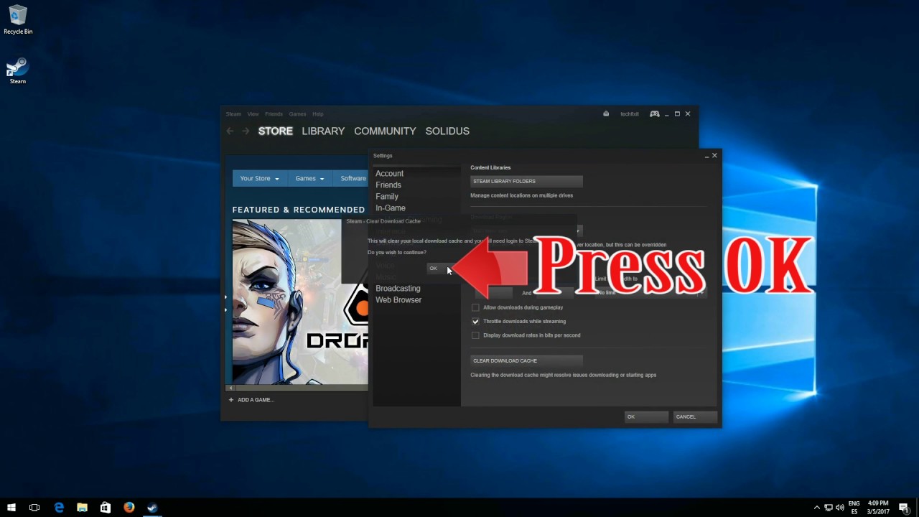
Task: Click the ENG ES language indicator
Action: click(854, 508)
